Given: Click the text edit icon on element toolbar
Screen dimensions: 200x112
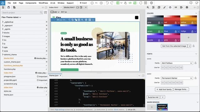Looking at the screenshot, I should [x=69, y=20].
